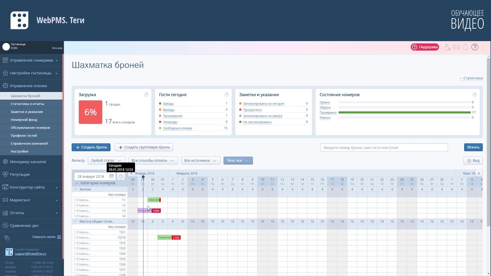The image size is (491, 276).
Task: Open notifications bell icon
Action: point(465,47)
